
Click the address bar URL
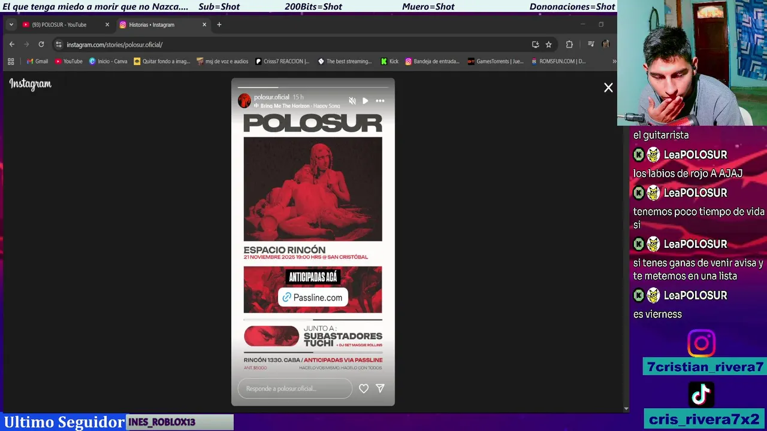tap(114, 44)
